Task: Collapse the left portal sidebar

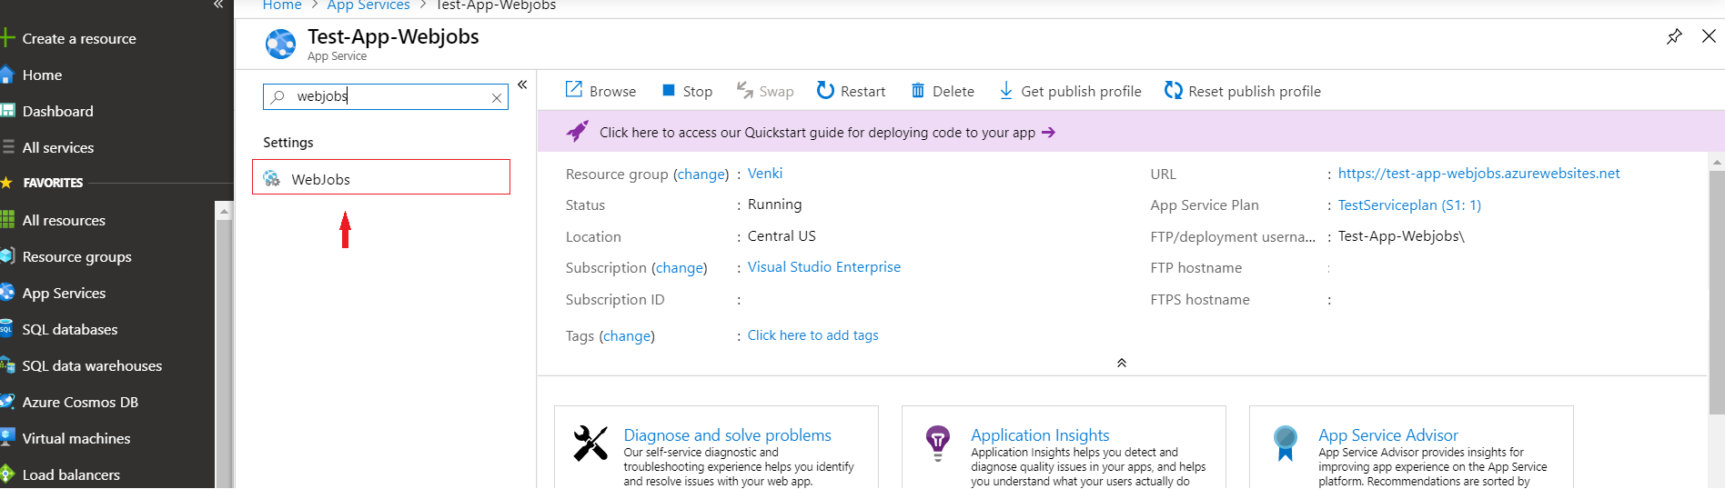Action: click(x=218, y=5)
